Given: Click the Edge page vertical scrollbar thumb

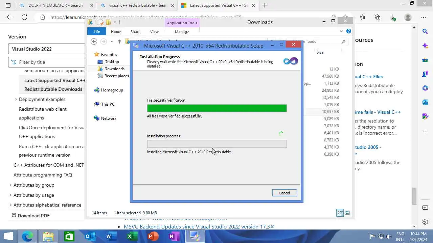Looking at the screenshot, I should 414,196.
